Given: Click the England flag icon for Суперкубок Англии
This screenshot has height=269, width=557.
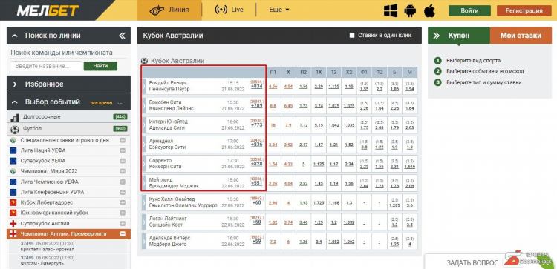Looking at the screenshot, I should tap(13, 224).
